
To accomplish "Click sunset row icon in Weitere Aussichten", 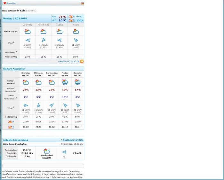I will 11,127.
